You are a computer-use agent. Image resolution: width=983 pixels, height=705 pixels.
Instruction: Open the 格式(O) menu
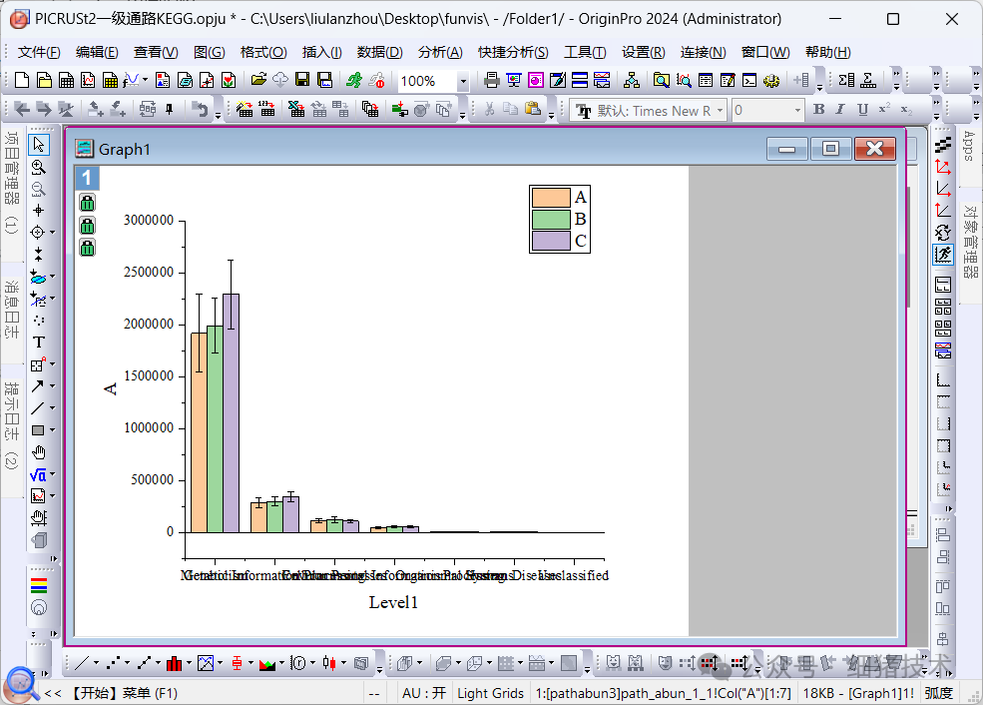(263, 52)
